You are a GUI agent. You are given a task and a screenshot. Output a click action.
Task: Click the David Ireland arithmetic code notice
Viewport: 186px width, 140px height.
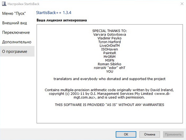click(x=109, y=90)
